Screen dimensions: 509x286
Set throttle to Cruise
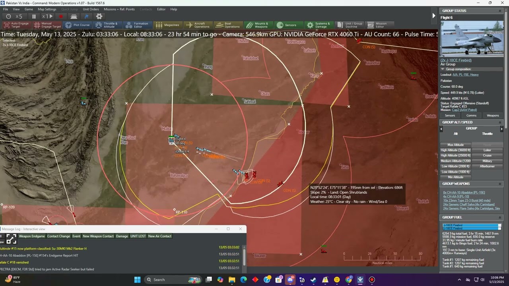coord(487,156)
